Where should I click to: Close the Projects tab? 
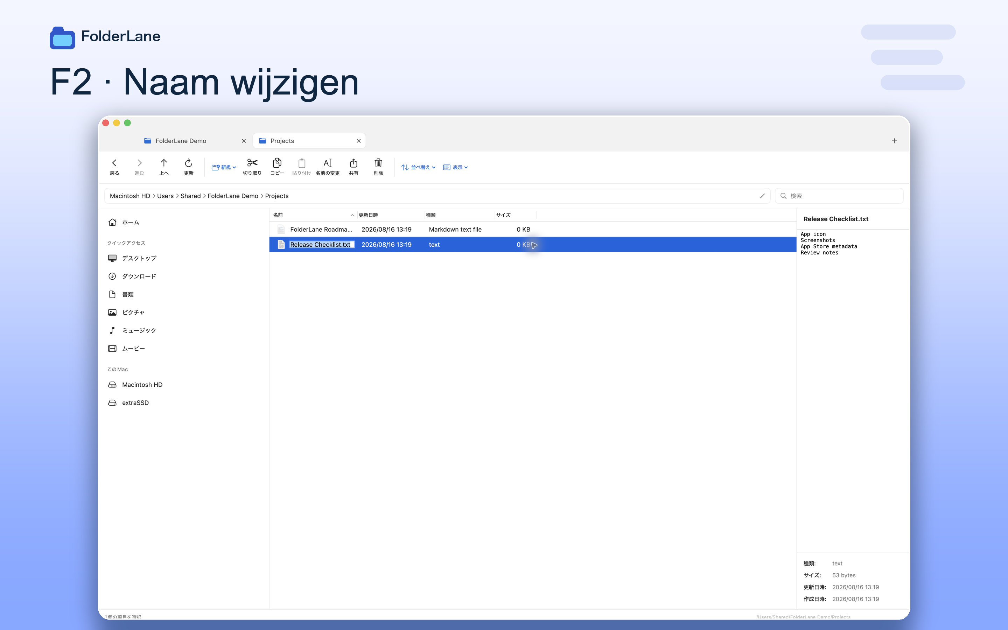coord(359,141)
